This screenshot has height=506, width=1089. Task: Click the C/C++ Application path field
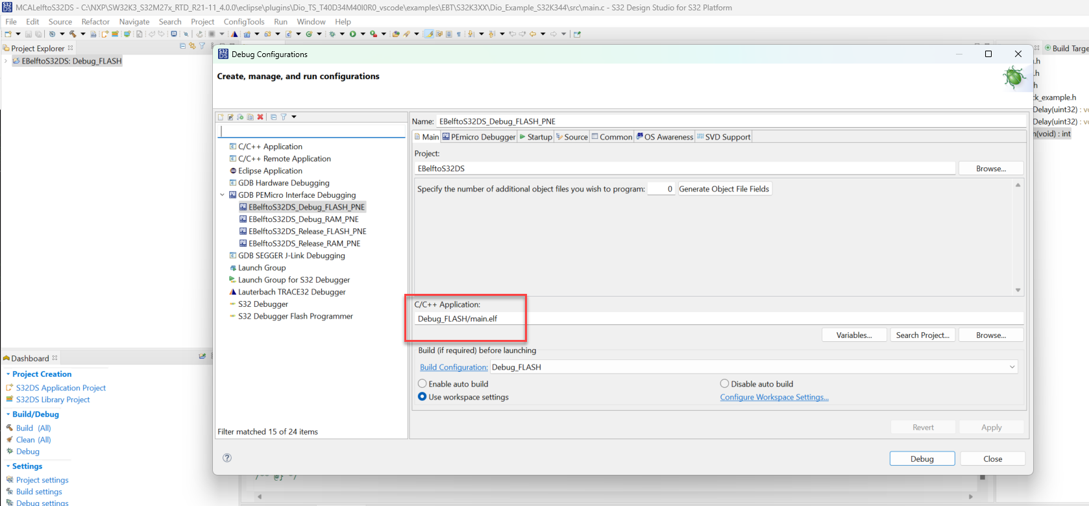click(714, 319)
